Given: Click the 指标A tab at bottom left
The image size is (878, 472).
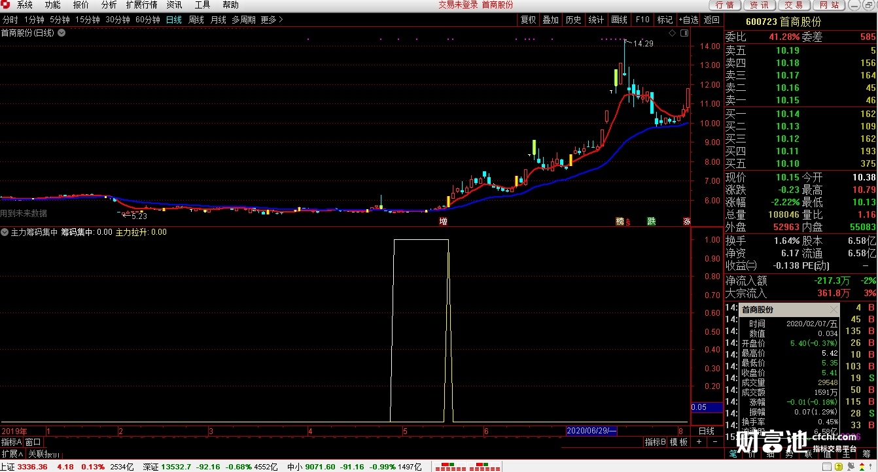Looking at the screenshot, I should coord(12,443).
